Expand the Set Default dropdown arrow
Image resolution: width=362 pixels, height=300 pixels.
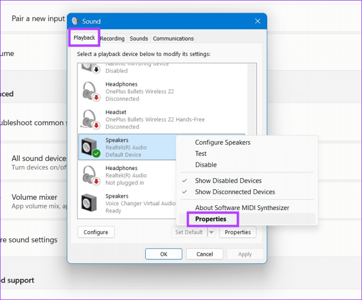pyautogui.click(x=211, y=232)
